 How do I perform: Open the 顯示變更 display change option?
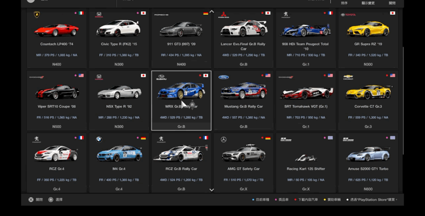pyautogui.click(x=368, y=3)
